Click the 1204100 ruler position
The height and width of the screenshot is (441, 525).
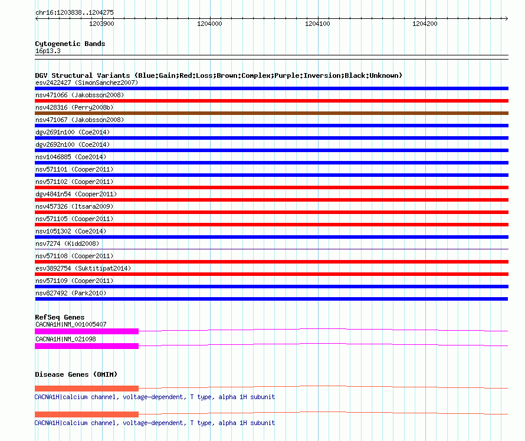tap(317, 24)
